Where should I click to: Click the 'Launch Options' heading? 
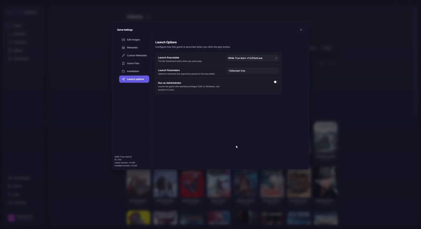pyautogui.click(x=166, y=42)
